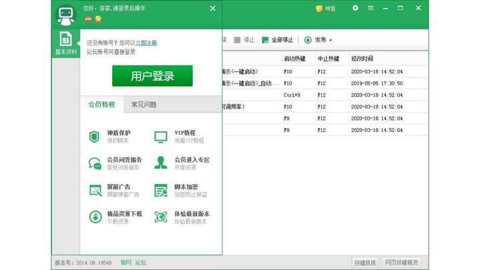Close the login panel with X
The height and width of the screenshot is (270, 480).
point(213,9)
